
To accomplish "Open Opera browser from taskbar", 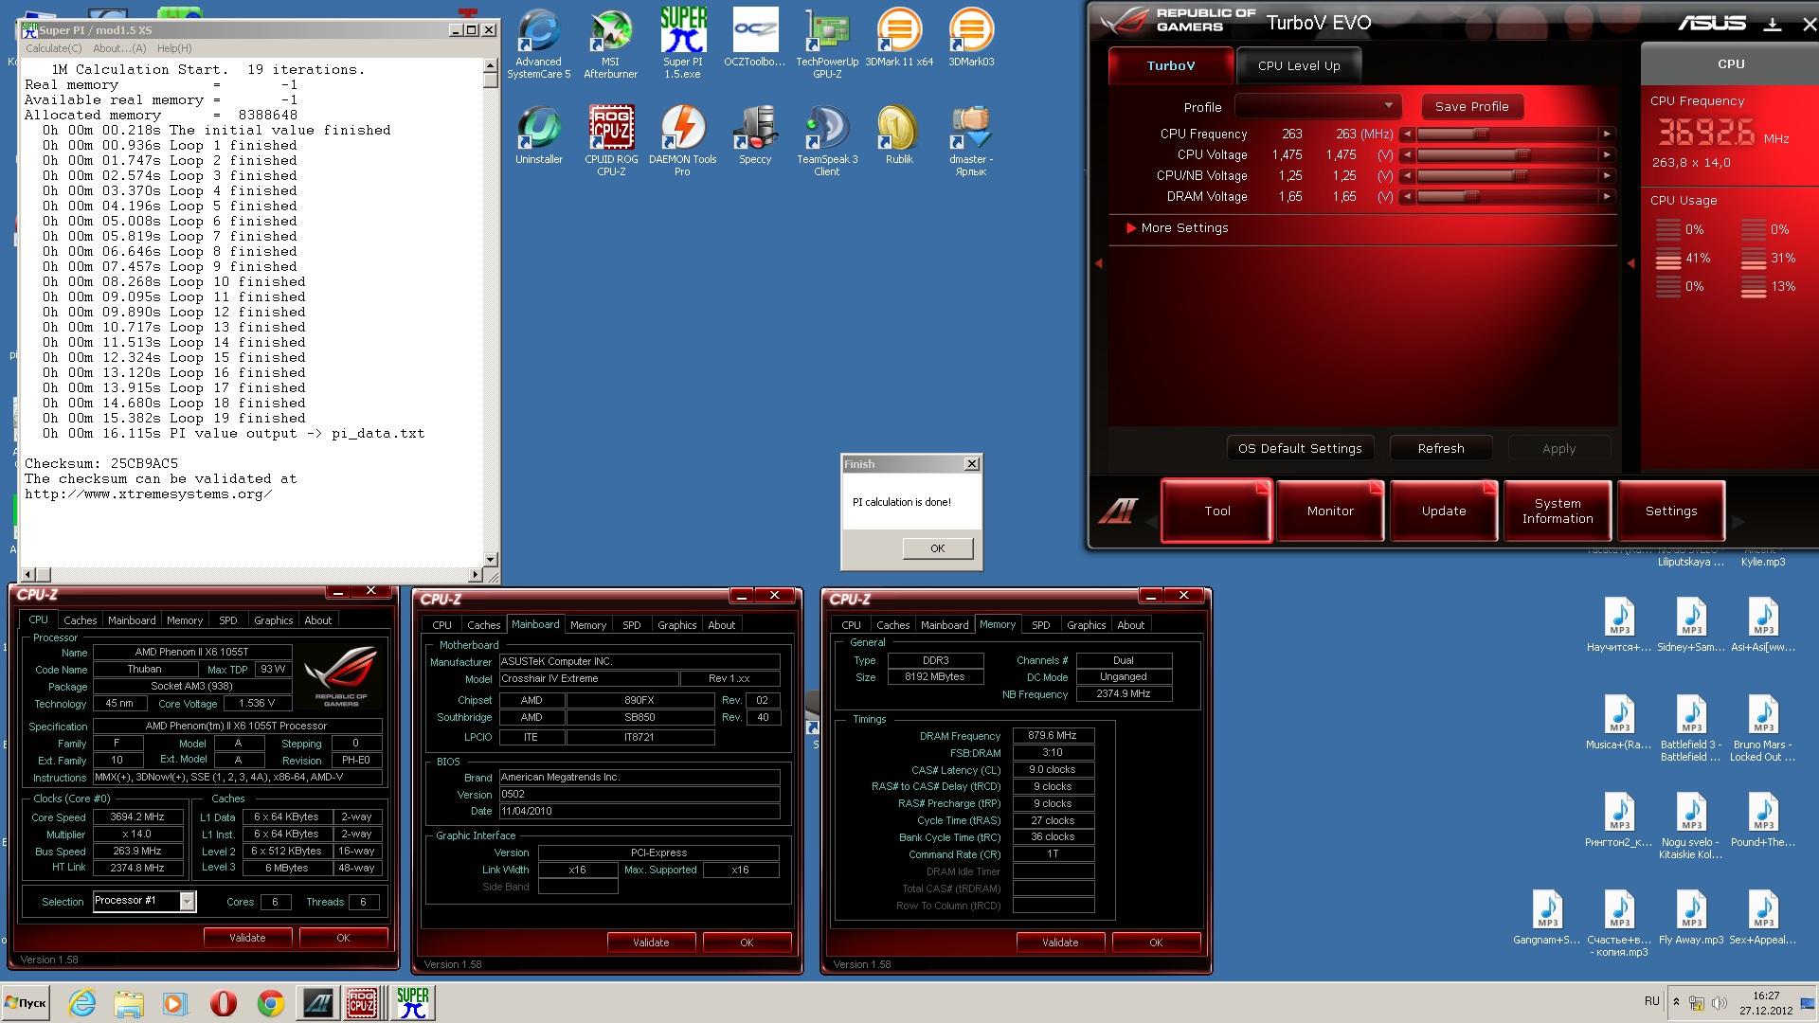I will point(223,1003).
